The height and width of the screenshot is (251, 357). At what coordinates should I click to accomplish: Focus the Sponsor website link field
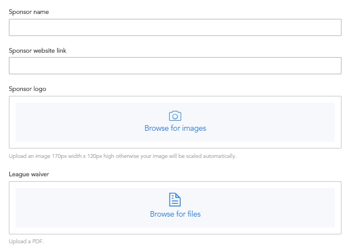tap(175, 65)
